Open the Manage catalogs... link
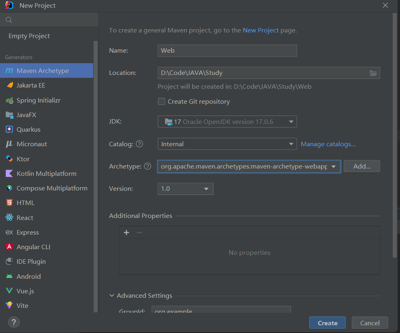This screenshot has height=333, width=400. (x=328, y=144)
